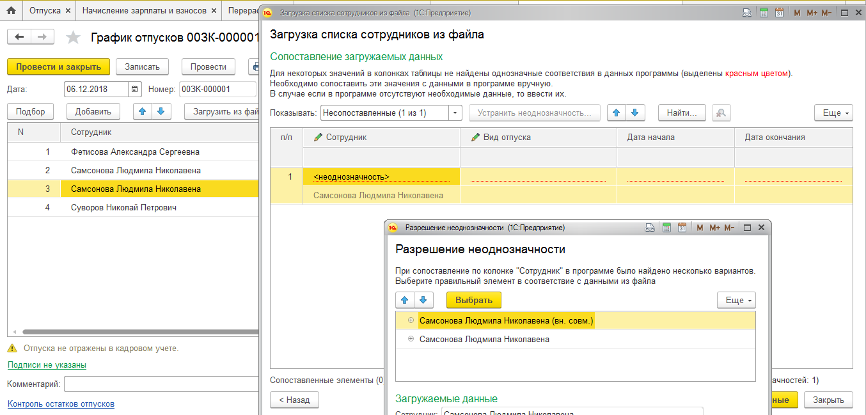
Task: Click the Выбрать button
Action: [474, 300]
